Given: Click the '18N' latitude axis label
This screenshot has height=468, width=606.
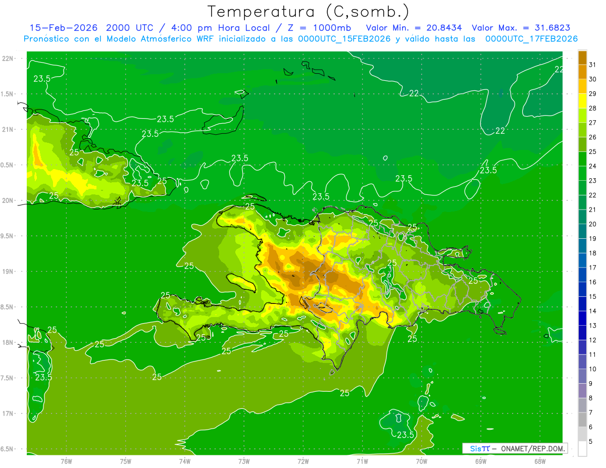Looking at the screenshot, I should pos(7,342).
